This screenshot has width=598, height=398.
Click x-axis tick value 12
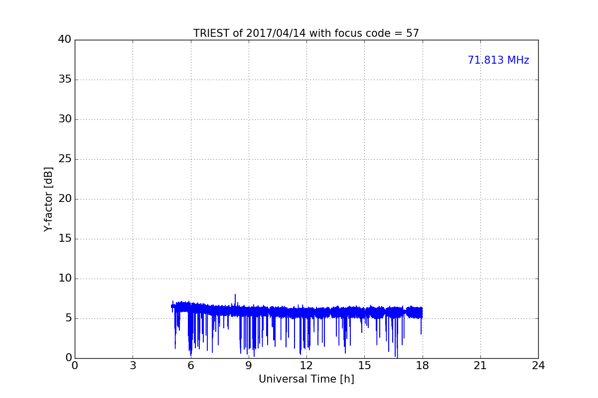coord(306,366)
